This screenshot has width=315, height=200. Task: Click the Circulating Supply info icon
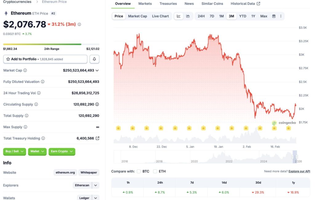pos(36,104)
